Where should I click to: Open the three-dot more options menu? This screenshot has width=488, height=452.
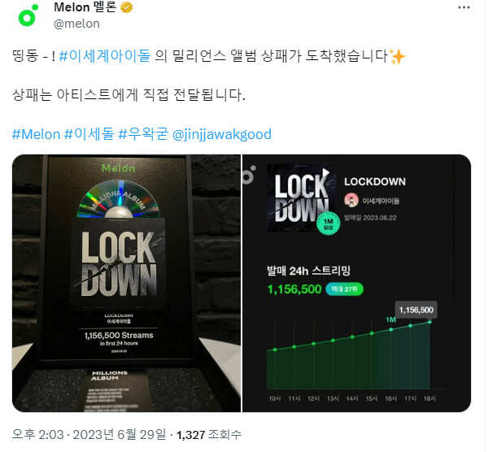click(x=464, y=7)
